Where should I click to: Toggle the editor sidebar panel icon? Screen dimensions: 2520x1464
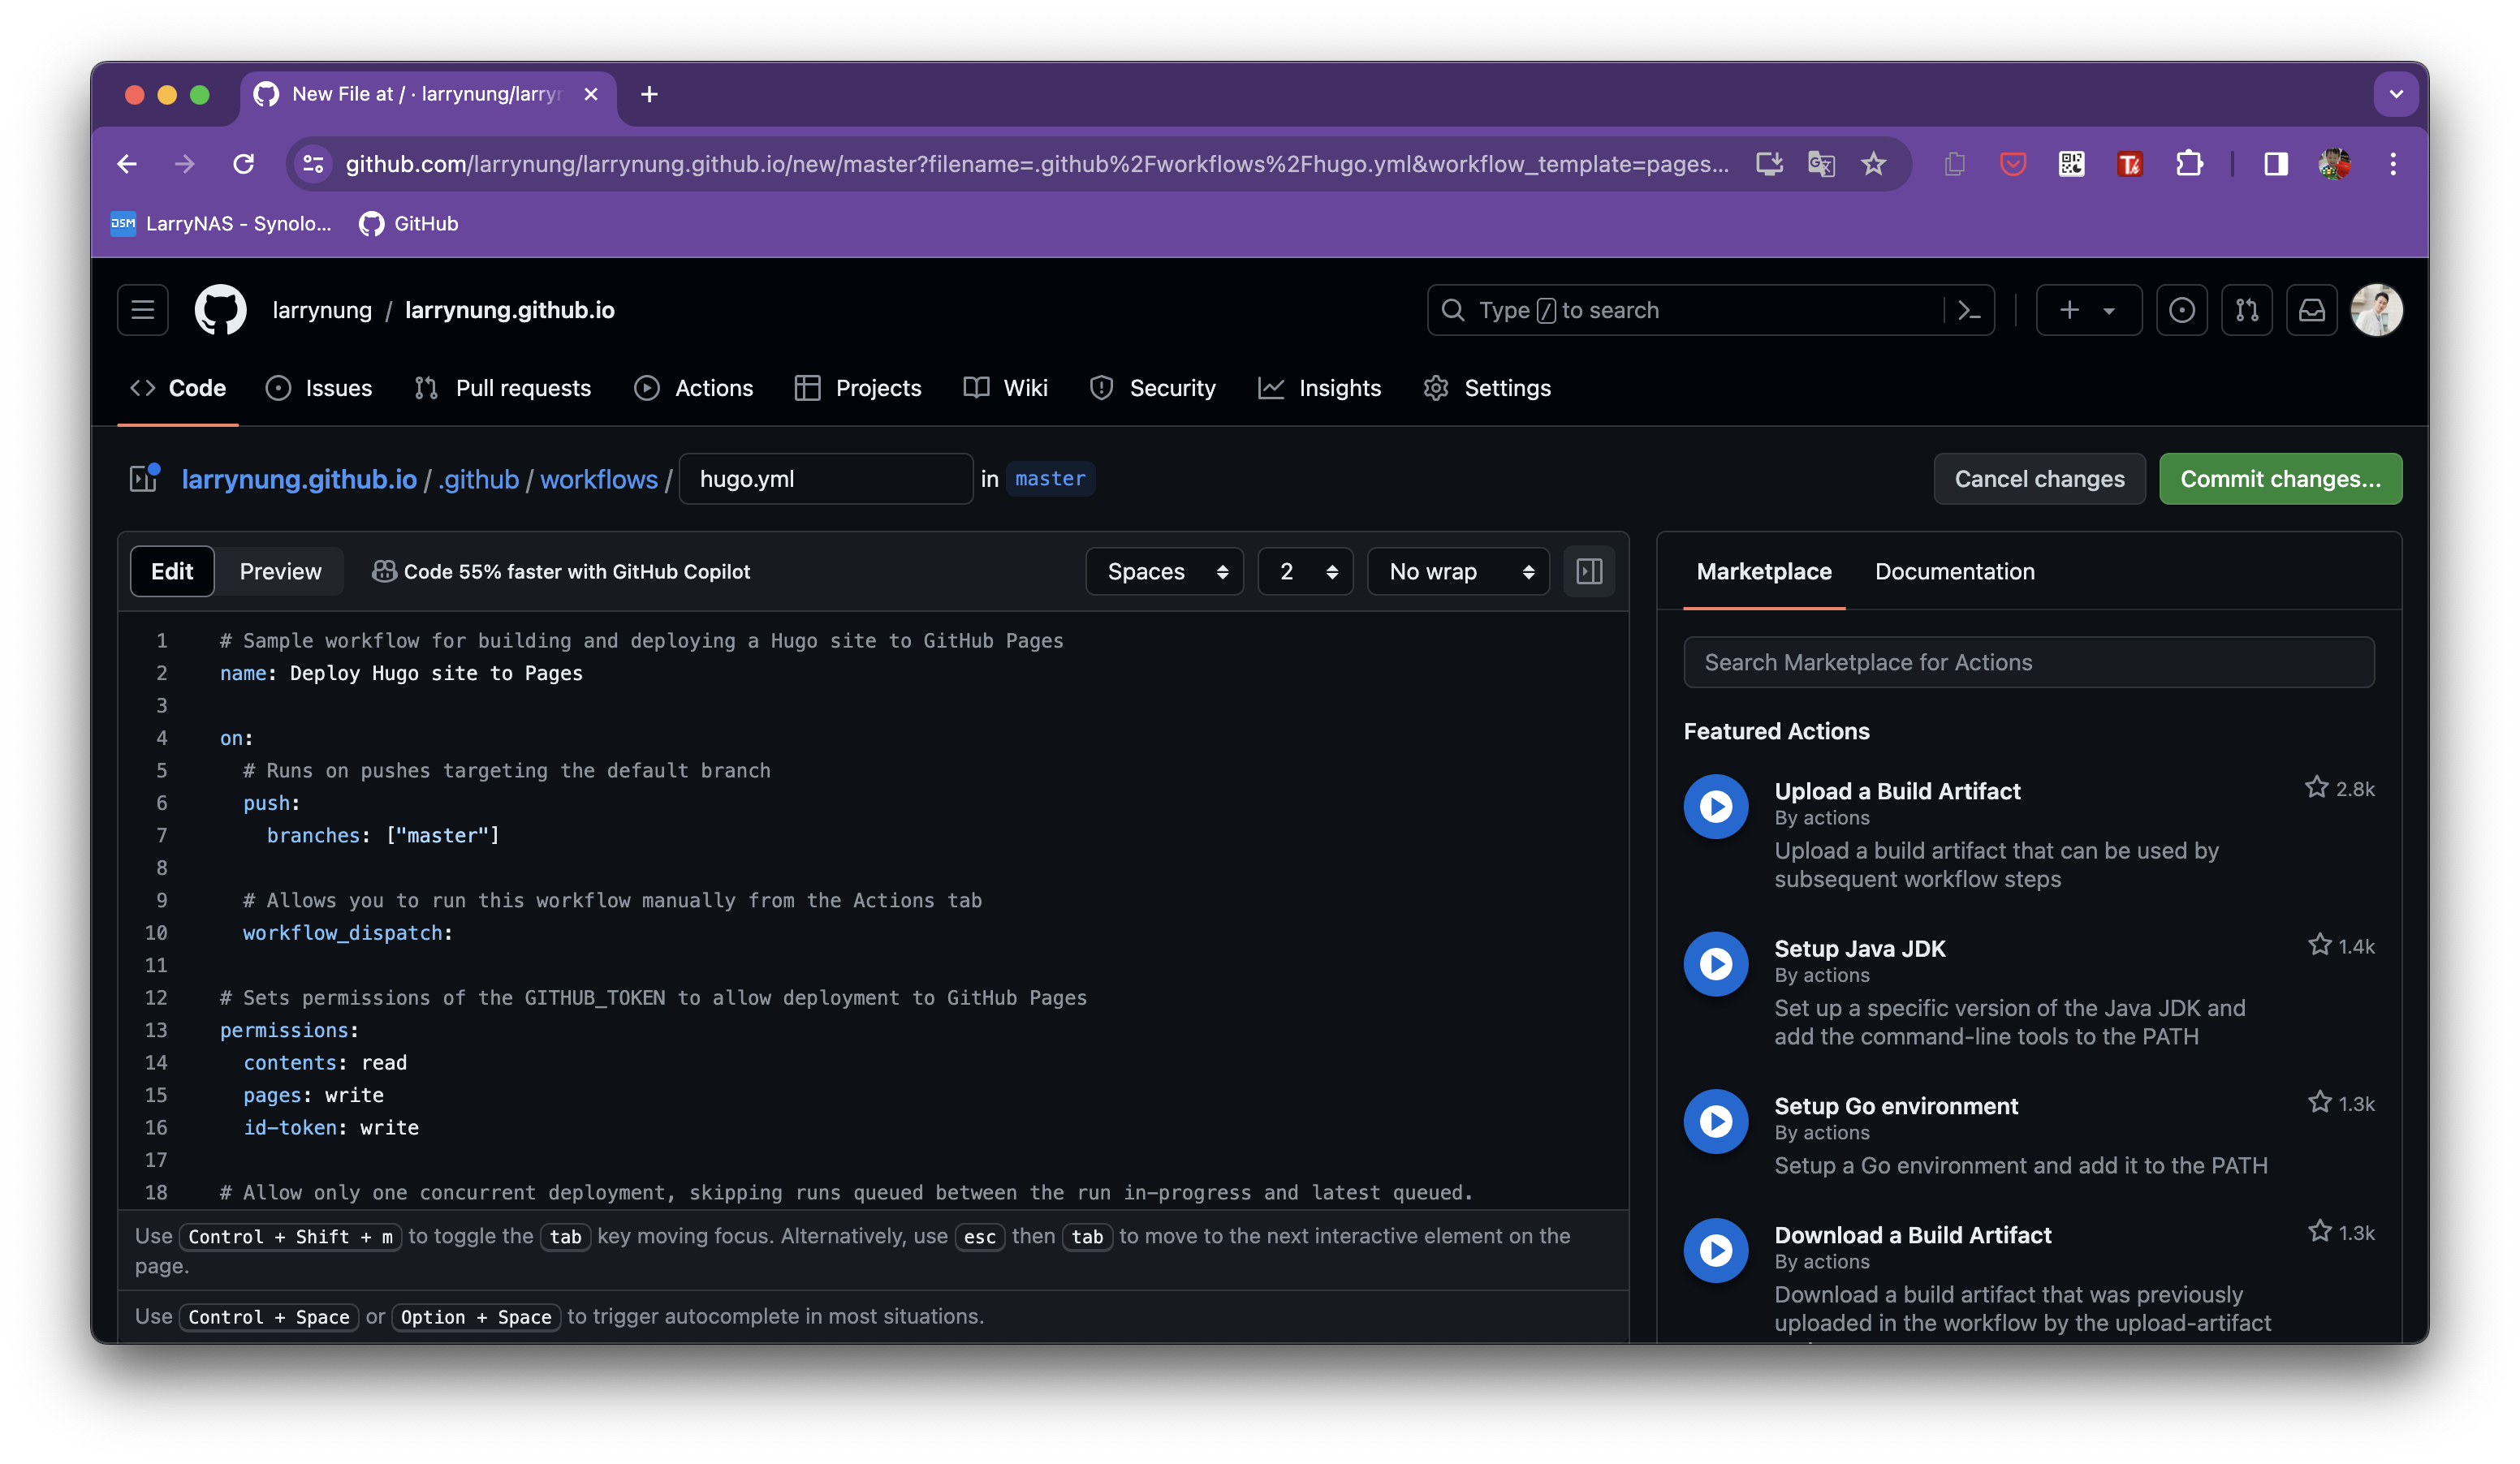[x=1589, y=571]
